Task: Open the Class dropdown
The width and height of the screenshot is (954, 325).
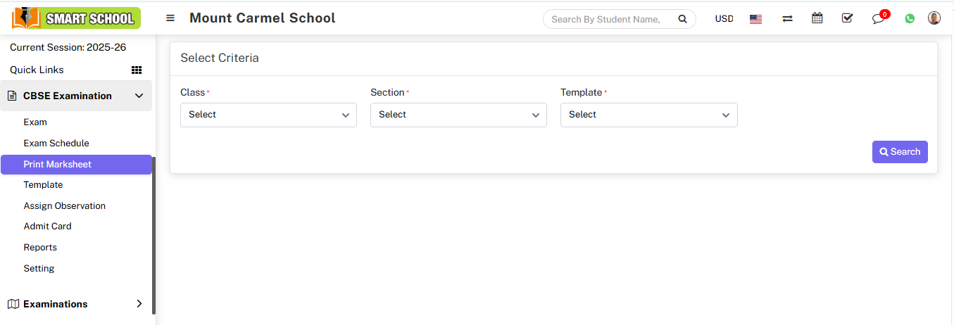Action: [268, 115]
